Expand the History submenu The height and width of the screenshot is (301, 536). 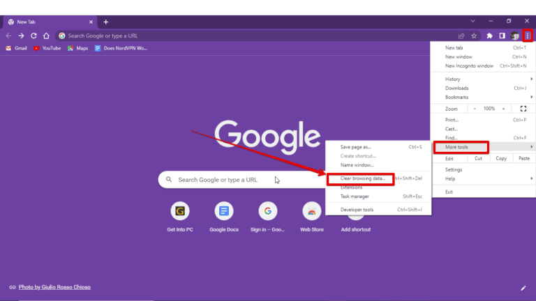tap(484, 79)
